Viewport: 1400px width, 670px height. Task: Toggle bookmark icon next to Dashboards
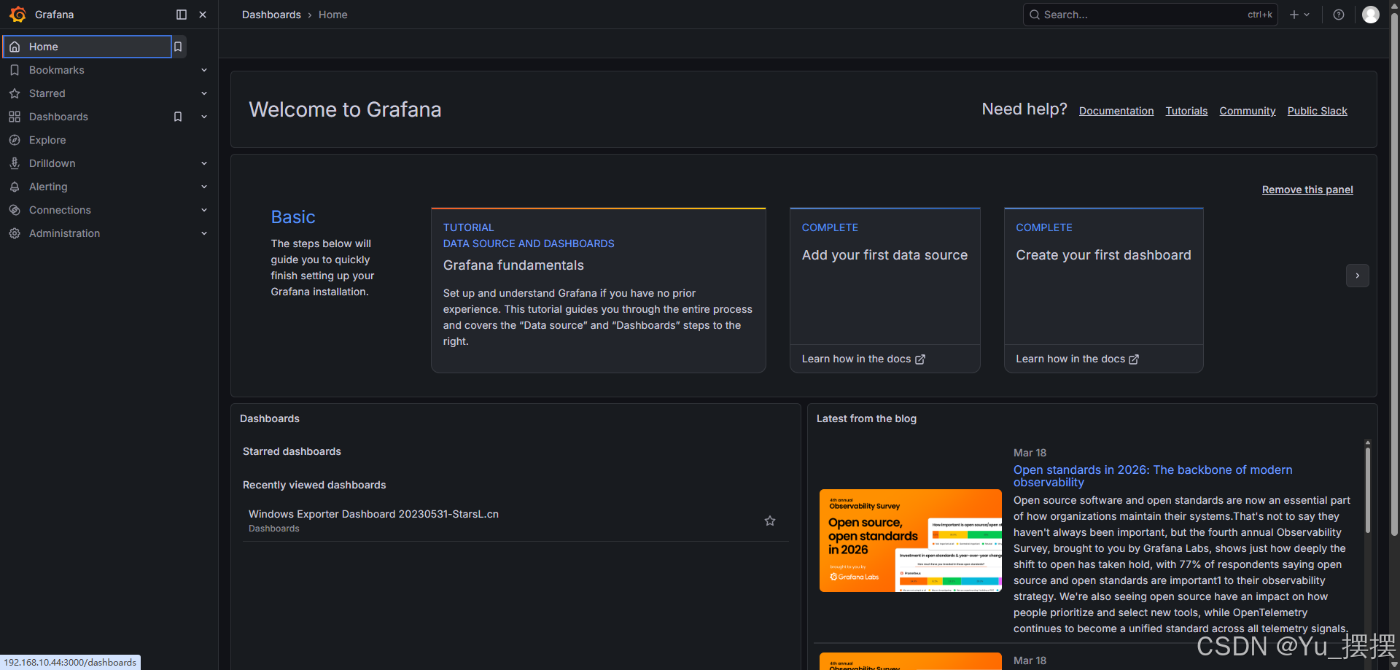(x=178, y=117)
